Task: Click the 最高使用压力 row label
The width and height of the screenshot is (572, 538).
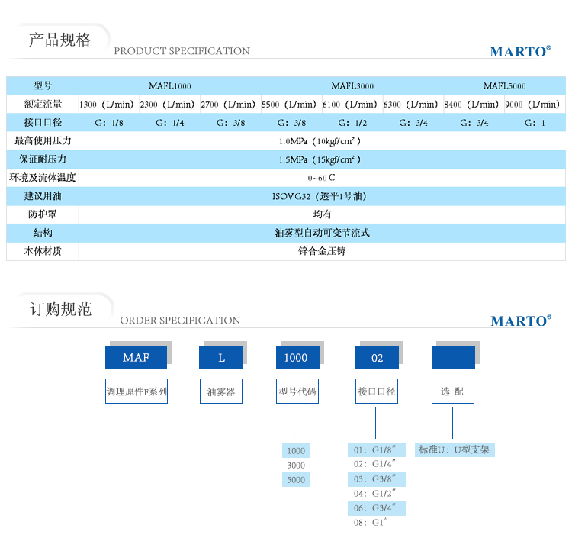Action: [43, 141]
